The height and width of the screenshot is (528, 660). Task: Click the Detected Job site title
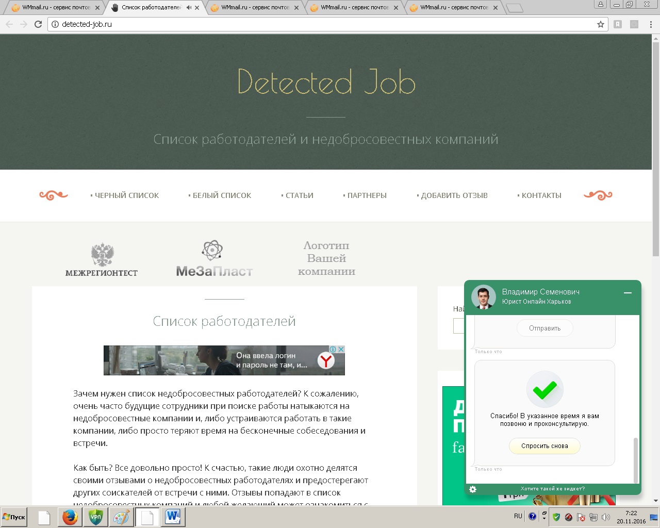pos(326,82)
